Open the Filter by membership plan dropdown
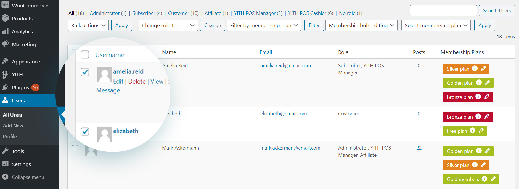The image size is (519, 189). [x=264, y=25]
